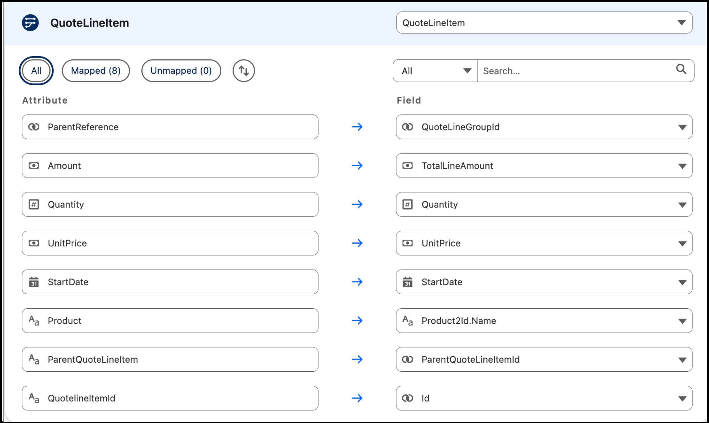Show only Mapped (8) attributes

pyautogui.click(x=96, y=71)
